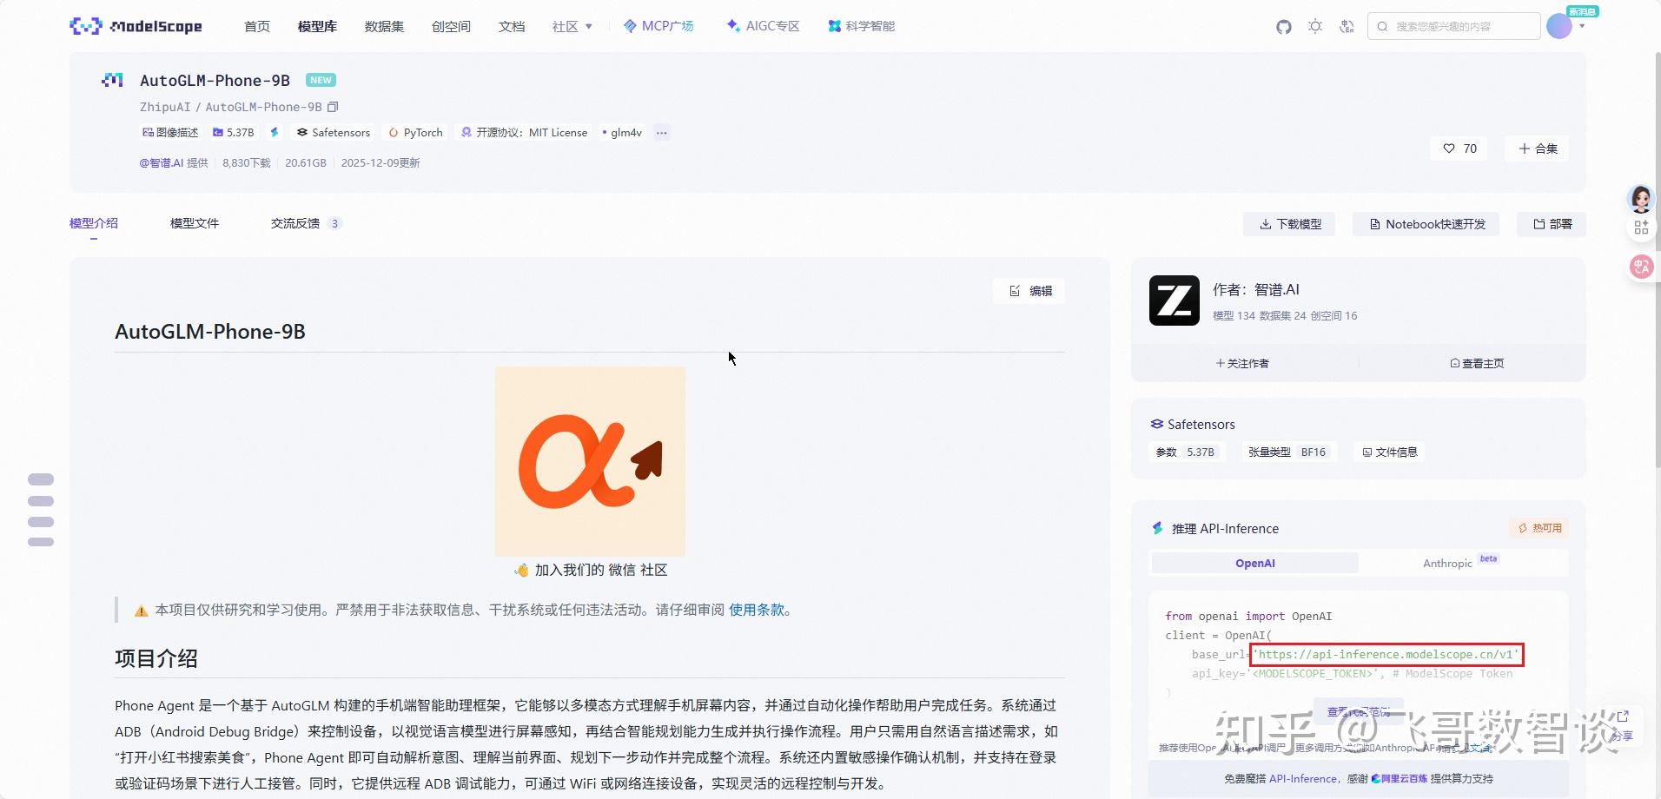
Task: Open the AIGC专区 section
Action: tap(763, 26)
